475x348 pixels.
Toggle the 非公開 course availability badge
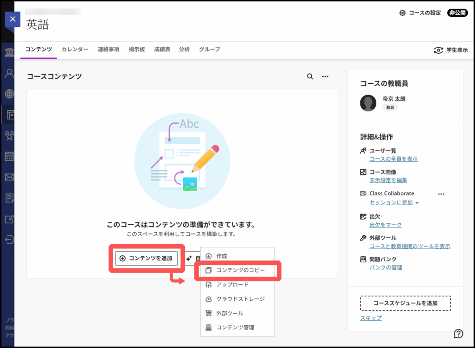click(457, 13)
